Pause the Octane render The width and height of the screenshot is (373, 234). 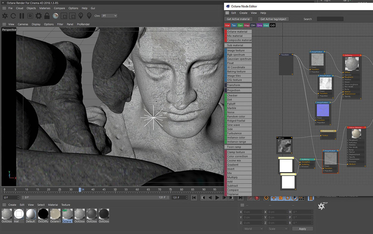tap(22, 16)
